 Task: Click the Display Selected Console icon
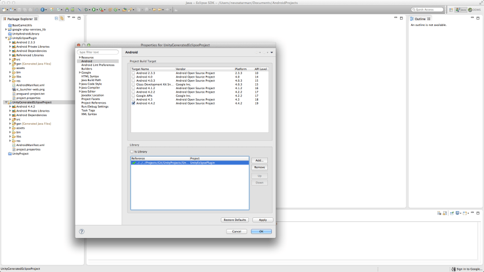pos(458,213)
